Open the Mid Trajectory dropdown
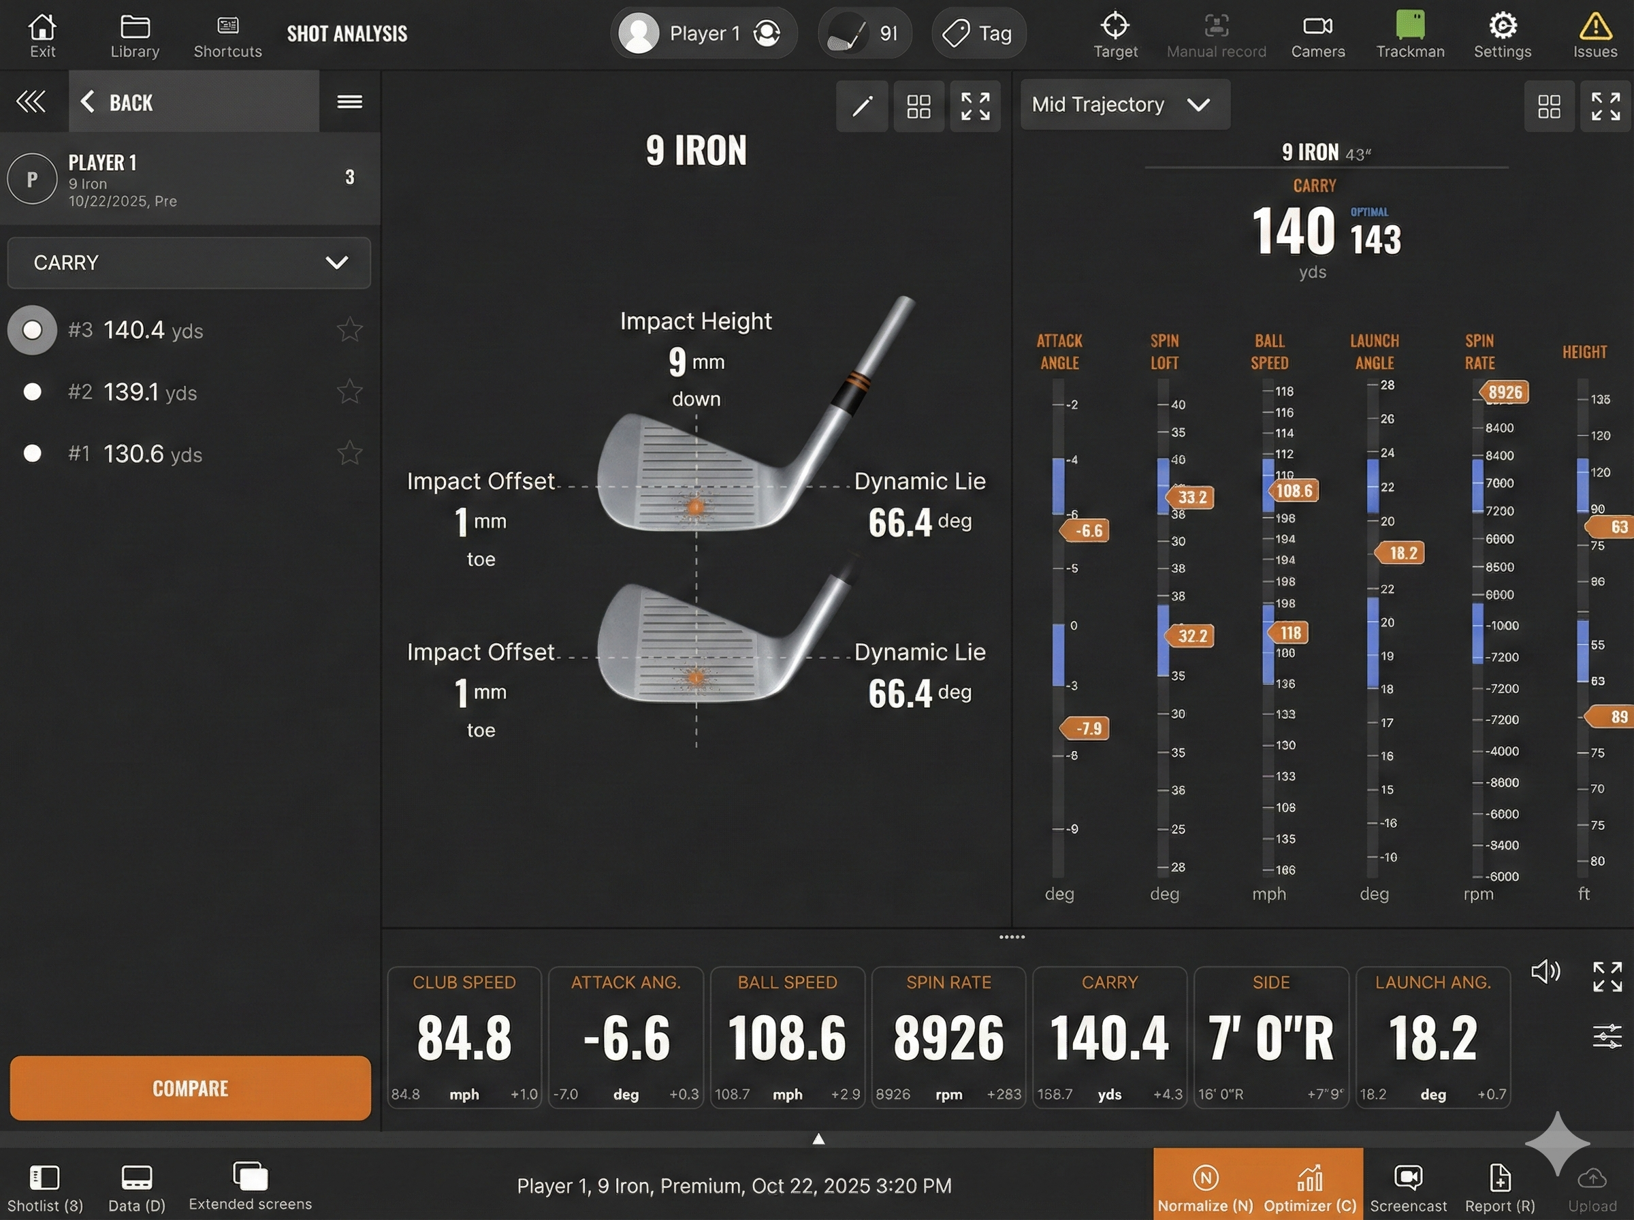 click(1124, 104)
